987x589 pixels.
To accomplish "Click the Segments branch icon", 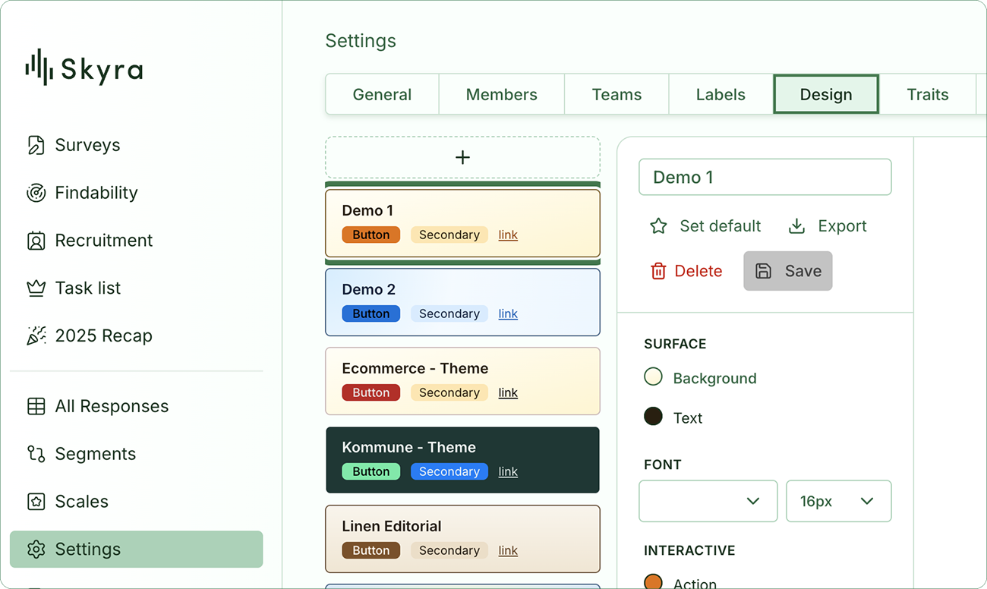I will pos(36,454).
